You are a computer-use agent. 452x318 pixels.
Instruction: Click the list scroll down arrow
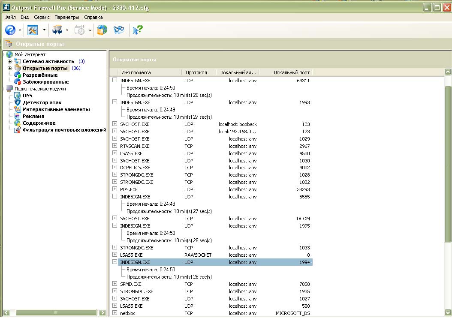point(448,312)
